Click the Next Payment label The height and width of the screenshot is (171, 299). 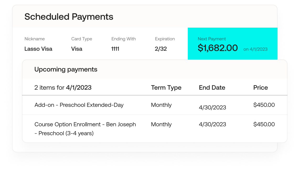(212, 39)
